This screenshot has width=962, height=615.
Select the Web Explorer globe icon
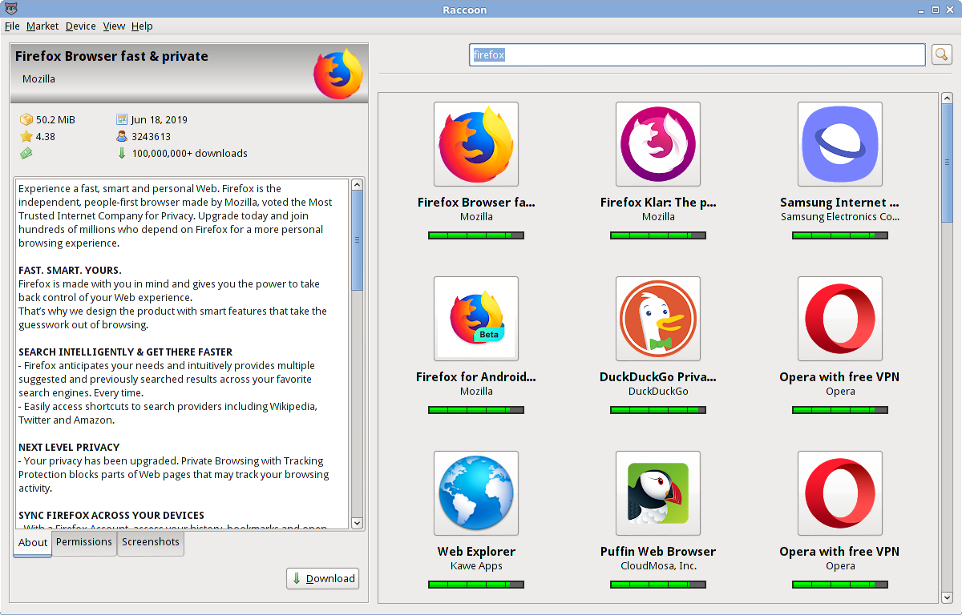tap(476, 493)
